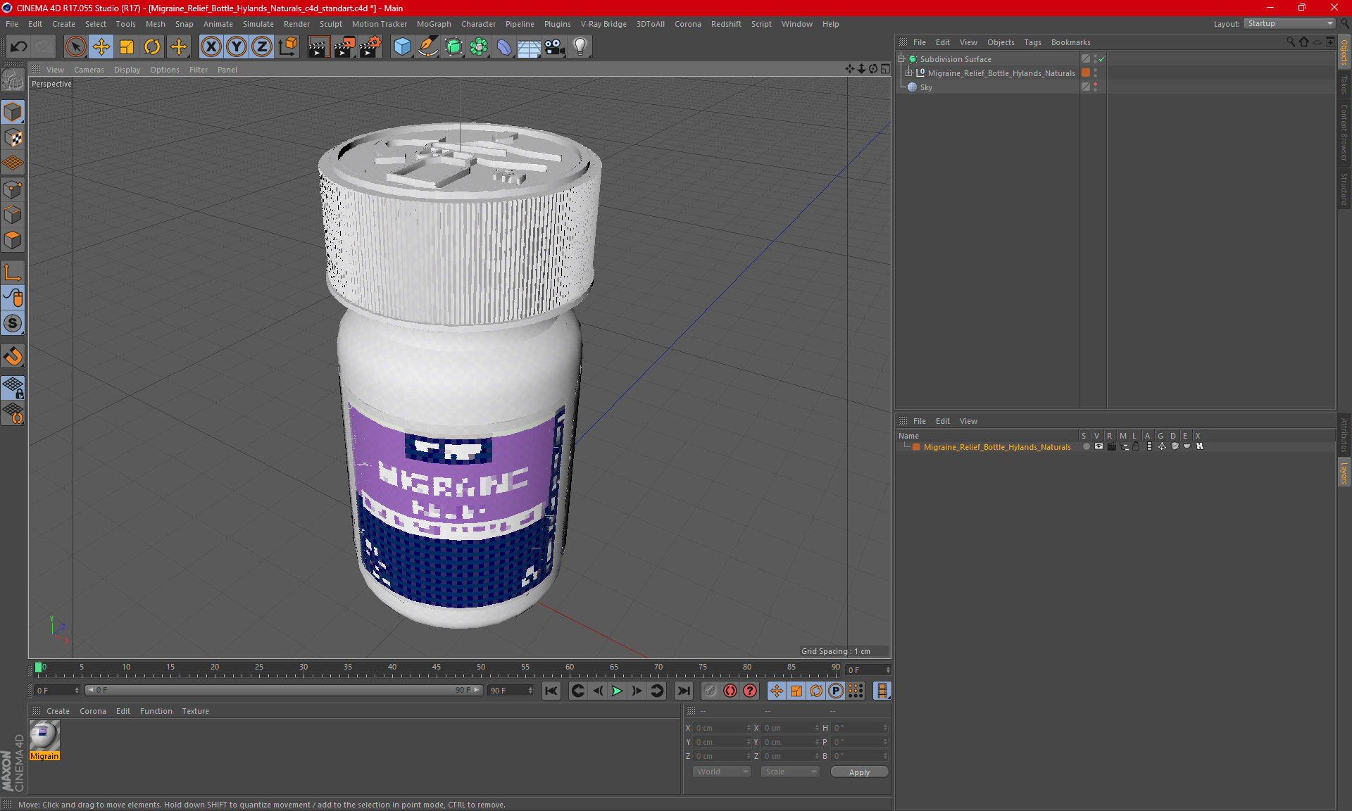
Task: Open the Layout Startup dropdown
Action: [x=1290, y=23]
